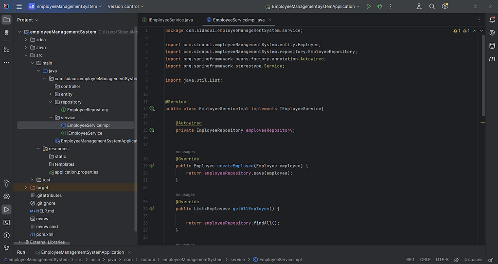Viewport: 498px width, 264px height.
Task: Open the Code With Me add-user icon
Action: [x=419, y=6]
